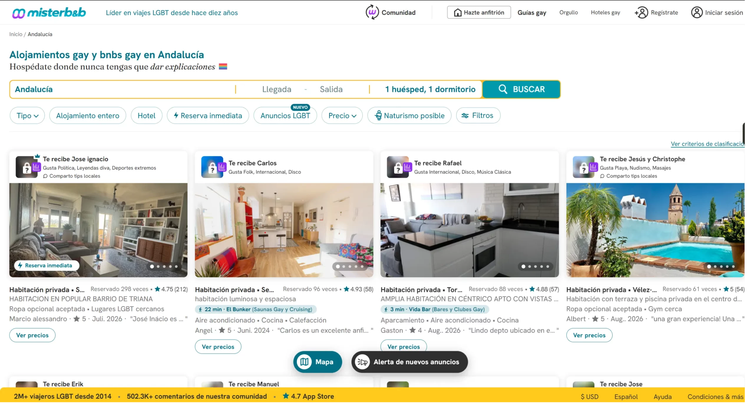Expand Condiciones & más footer menu

[x=715, y=397]
